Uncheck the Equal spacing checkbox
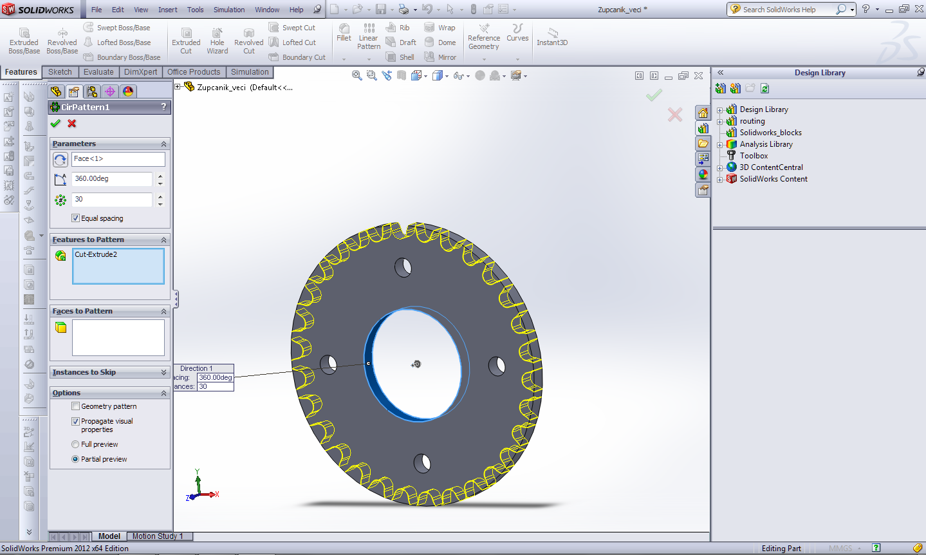The width and height of the screenshot is (926, 555). coord(76,218)
